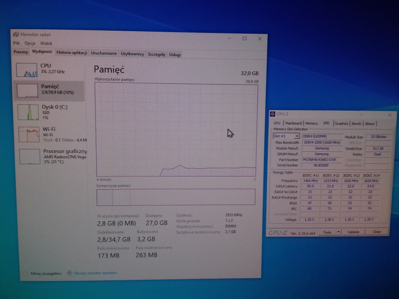
Task: Select the Pamięć graph thumbnail in sidebar
Action: (x=27, y=91)
